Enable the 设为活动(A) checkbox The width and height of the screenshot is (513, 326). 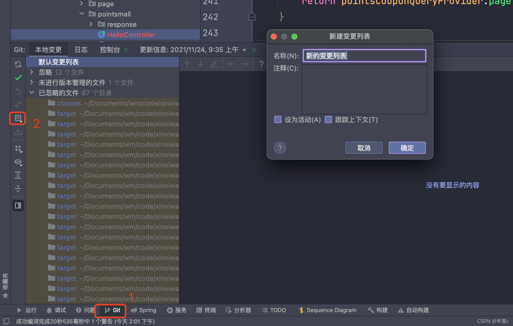(278, 119)
